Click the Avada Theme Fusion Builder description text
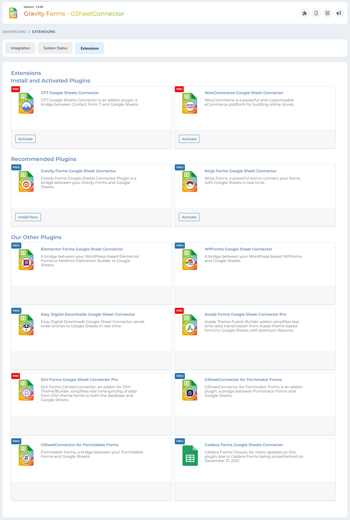 coord(252,326)
